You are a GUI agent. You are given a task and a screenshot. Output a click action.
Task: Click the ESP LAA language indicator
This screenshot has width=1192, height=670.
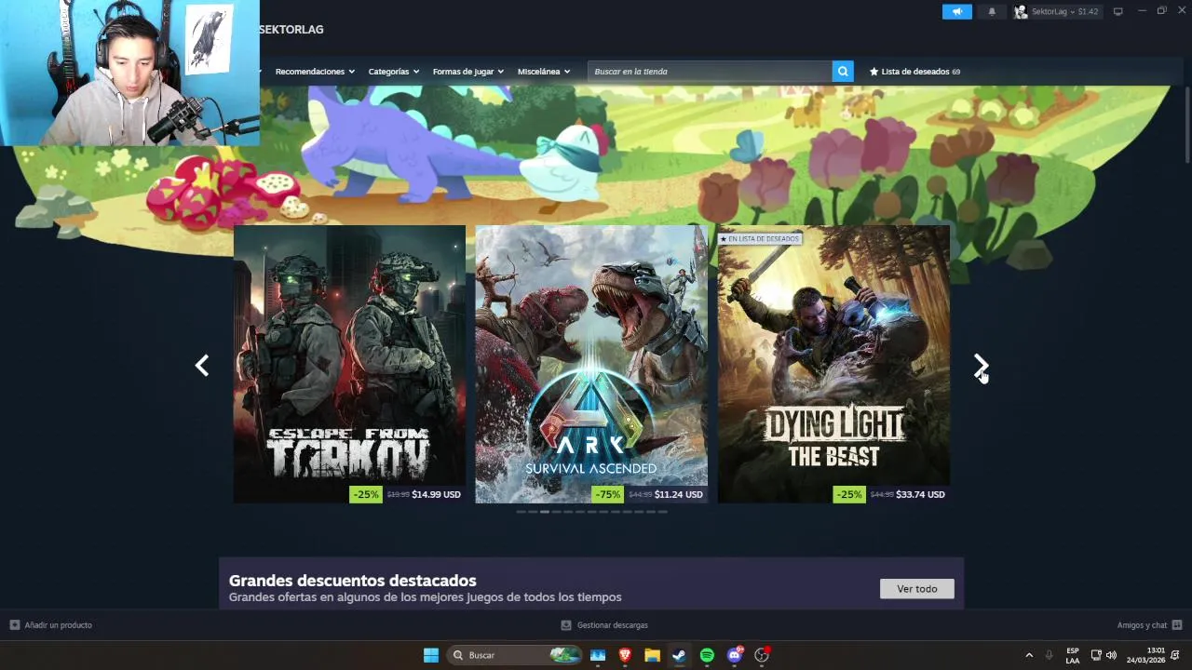pyautogui.click(x=1073, y=655)
